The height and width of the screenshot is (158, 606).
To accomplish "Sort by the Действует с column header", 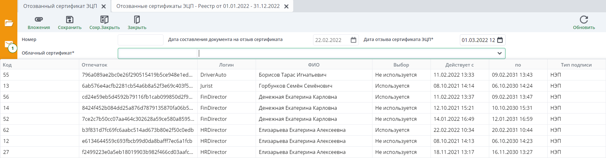I will [x=460, y=65].
